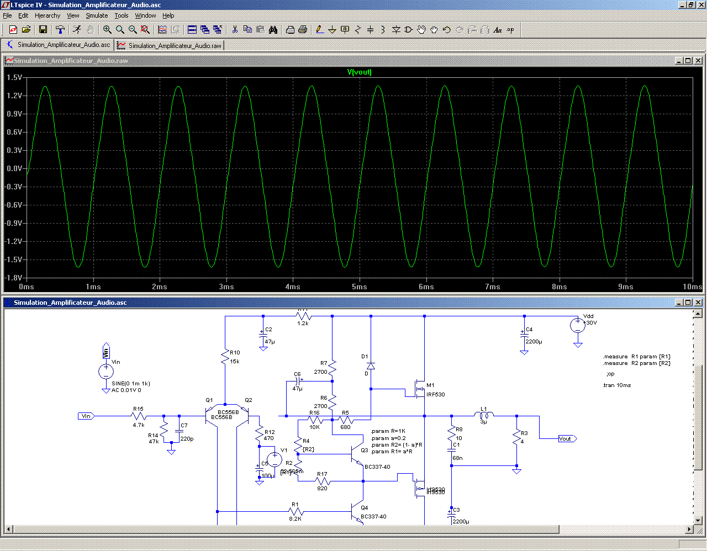Click schematic vertical scrollbar down arrow
Viewport: 707px width, 551px height.
coord(698,520)
